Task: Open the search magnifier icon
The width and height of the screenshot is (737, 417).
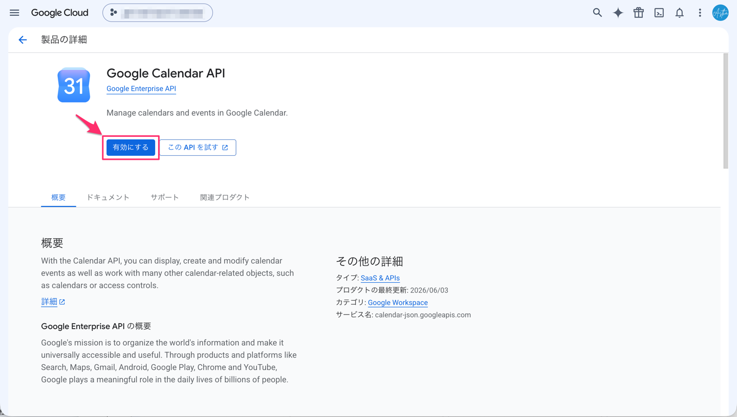Action: 597,13
